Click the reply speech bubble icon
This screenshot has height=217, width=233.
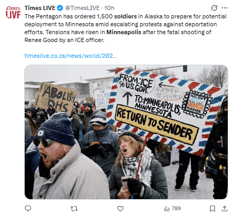click(x=28, y=209)
